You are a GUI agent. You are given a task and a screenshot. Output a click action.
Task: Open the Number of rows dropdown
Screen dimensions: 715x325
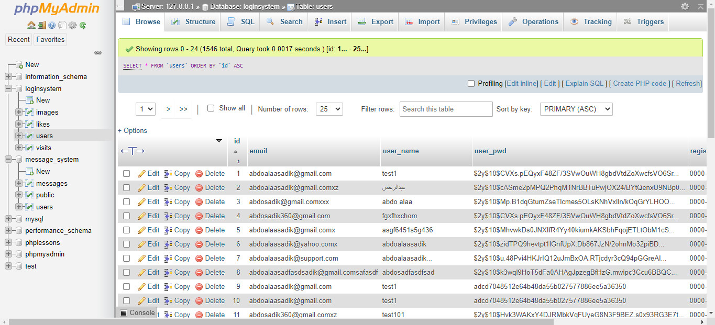329,109
